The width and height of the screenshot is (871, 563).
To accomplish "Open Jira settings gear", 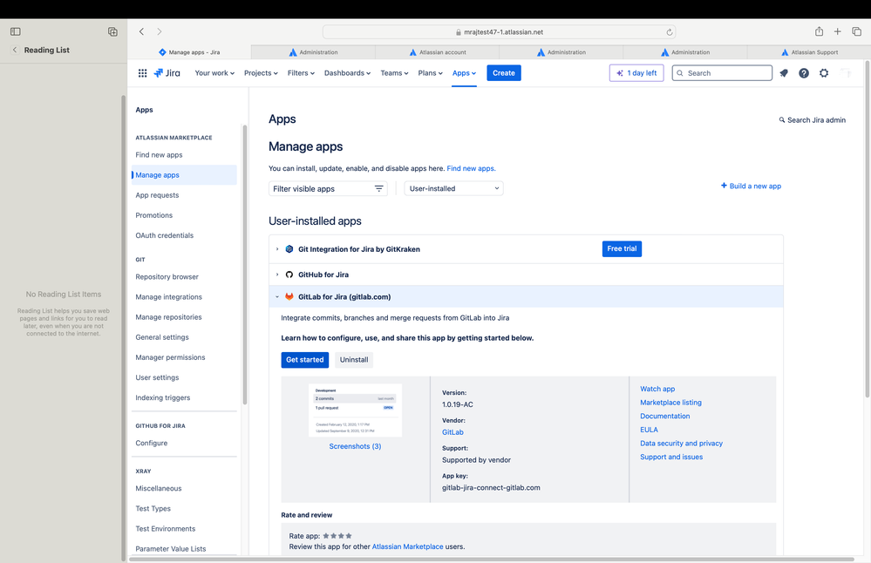I will pyautogui.click(x=824, y=72).
